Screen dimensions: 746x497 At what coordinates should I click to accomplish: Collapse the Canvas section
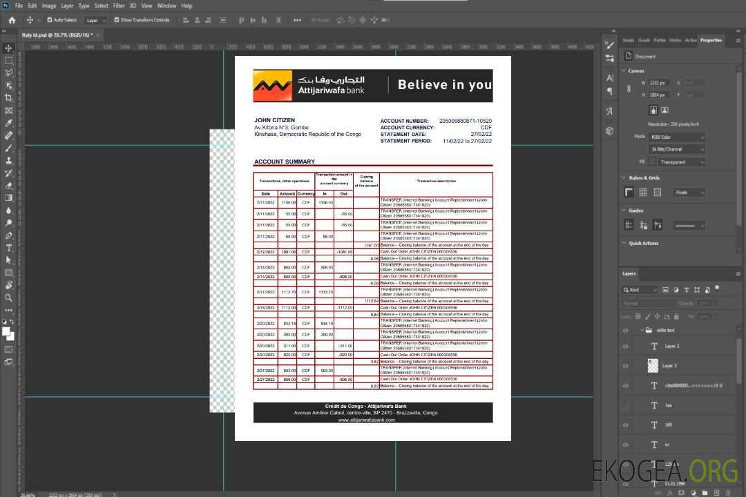tap(624, 70)
